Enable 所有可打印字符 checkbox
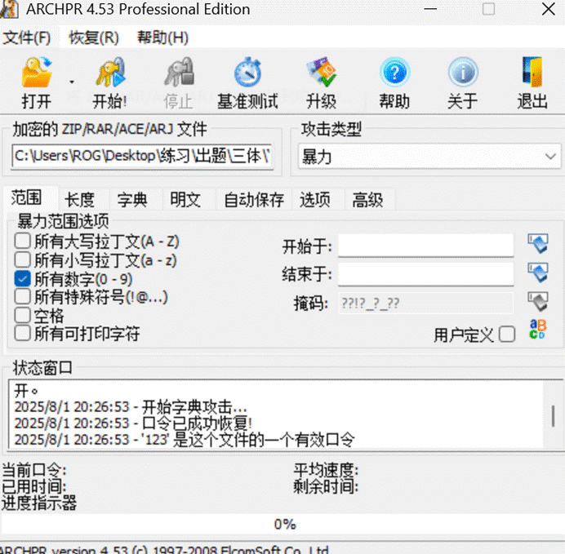The width and height of the screenshot is (565, 554). tap(22, 334)
